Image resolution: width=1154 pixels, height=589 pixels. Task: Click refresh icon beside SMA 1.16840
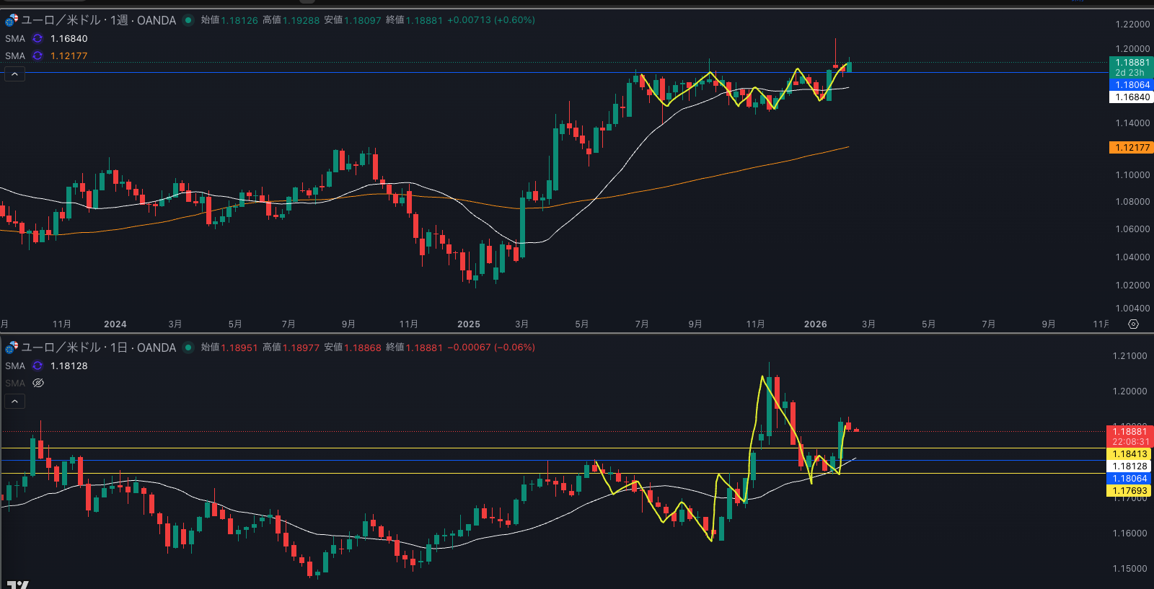tap(38, 39)
